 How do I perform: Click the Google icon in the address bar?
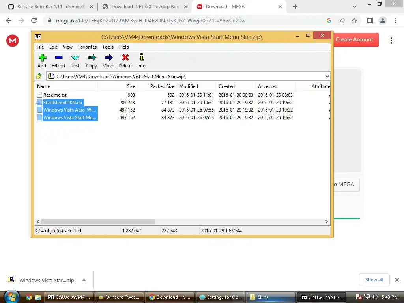tap(329, 21)
